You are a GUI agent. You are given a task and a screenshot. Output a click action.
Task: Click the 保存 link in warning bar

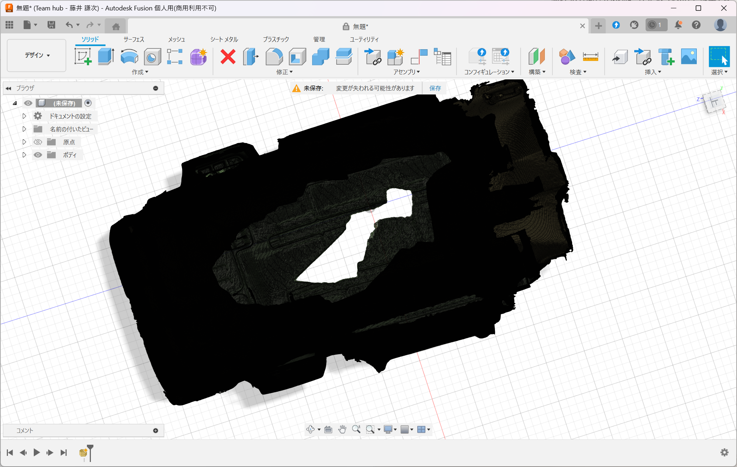pyautogui.click(x=435, y=88)
